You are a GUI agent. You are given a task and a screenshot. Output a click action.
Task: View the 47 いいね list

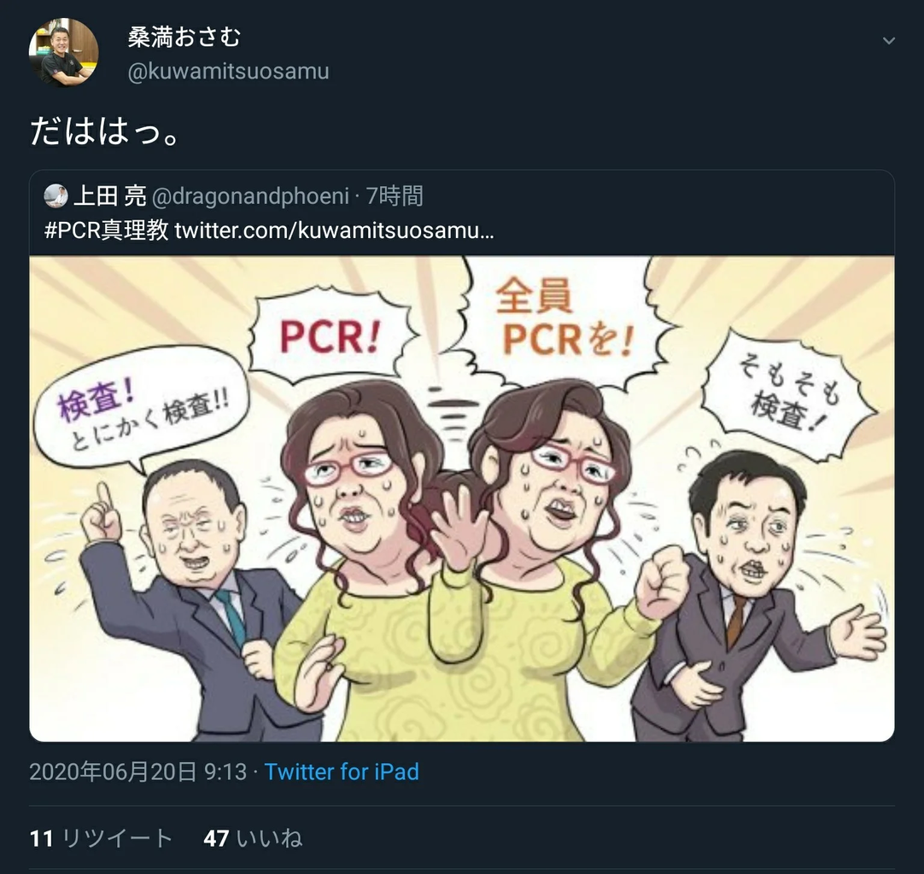(x=253, y=838)
